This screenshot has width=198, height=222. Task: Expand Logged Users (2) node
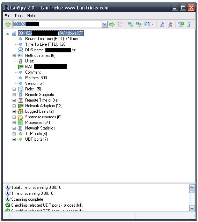pyautogui.click(x=14, y=111)
